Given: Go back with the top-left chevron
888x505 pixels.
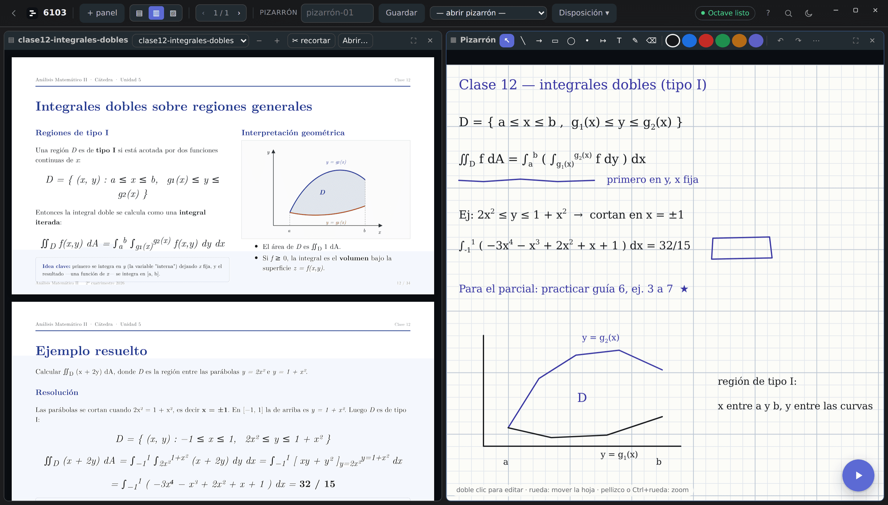Looking at the screenshot, I should (x=14, y=13).
